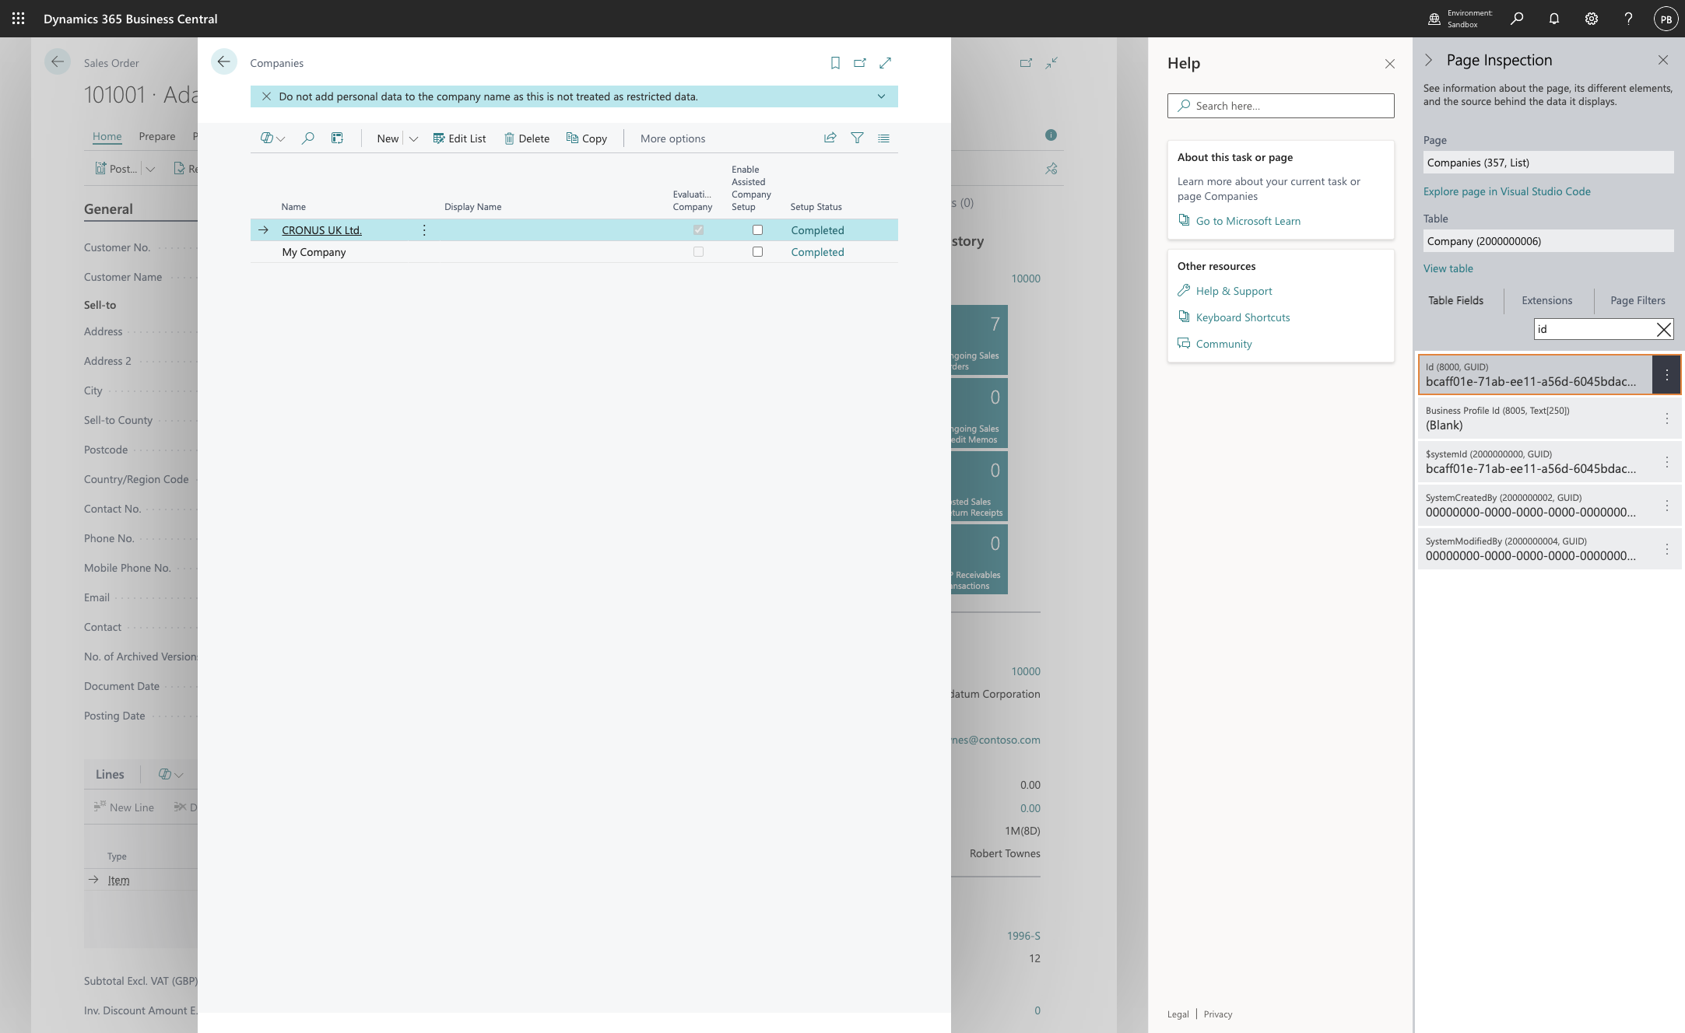The width and height of the screenshot is (1685, 1033).
Task: Click the Help search field
Action: click(x=1280, y=106)
